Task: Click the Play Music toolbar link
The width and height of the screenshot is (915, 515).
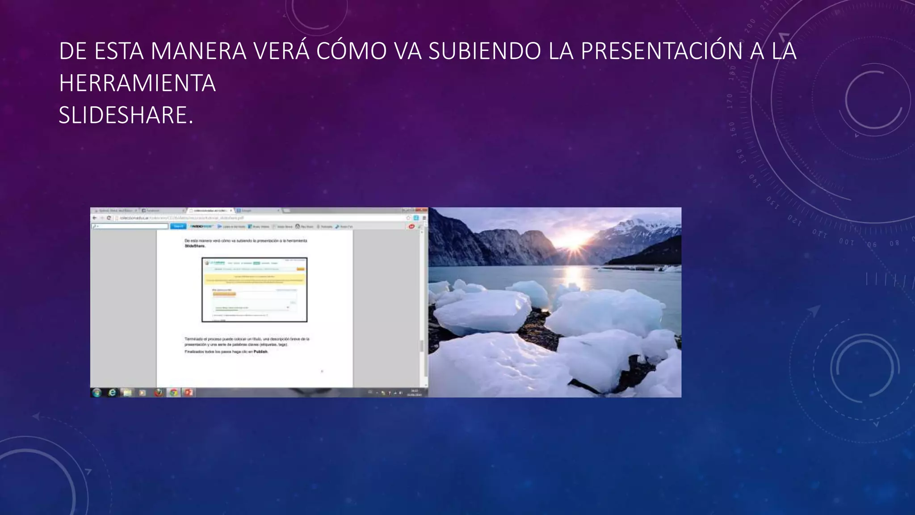Action: click(x=304, y=227)
